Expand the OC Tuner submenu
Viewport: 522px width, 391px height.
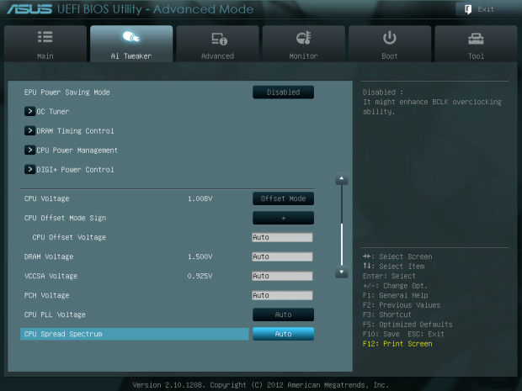coord(29,112)
